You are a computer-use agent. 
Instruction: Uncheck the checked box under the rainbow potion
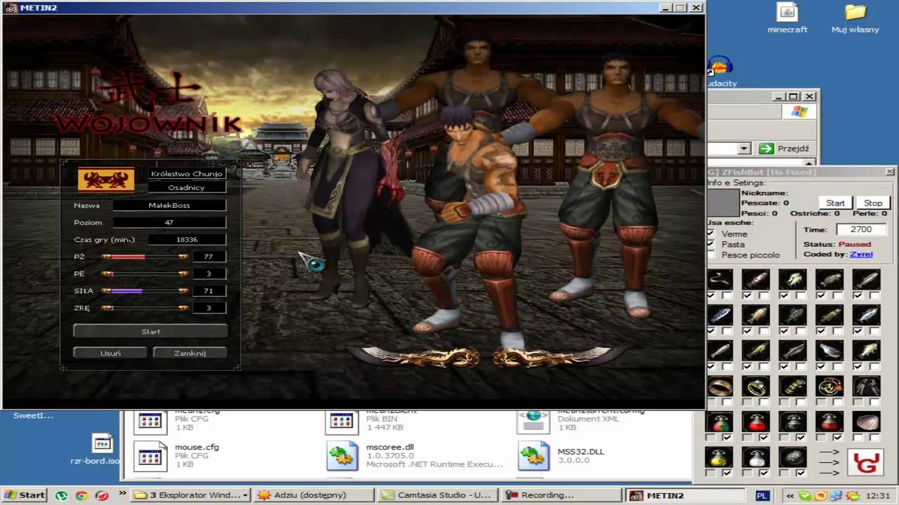[726, 438]
